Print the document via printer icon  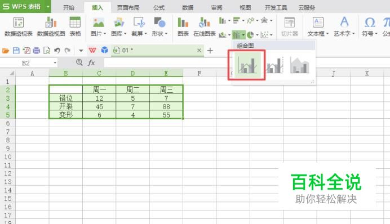37,51
